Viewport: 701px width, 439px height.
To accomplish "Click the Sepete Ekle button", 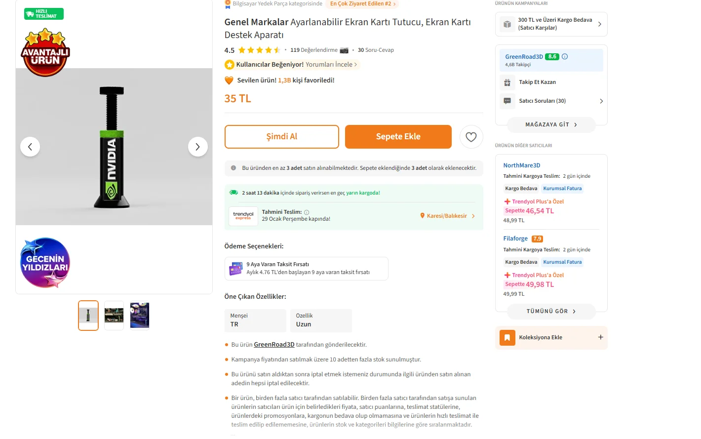I will (x=398, y=137).
